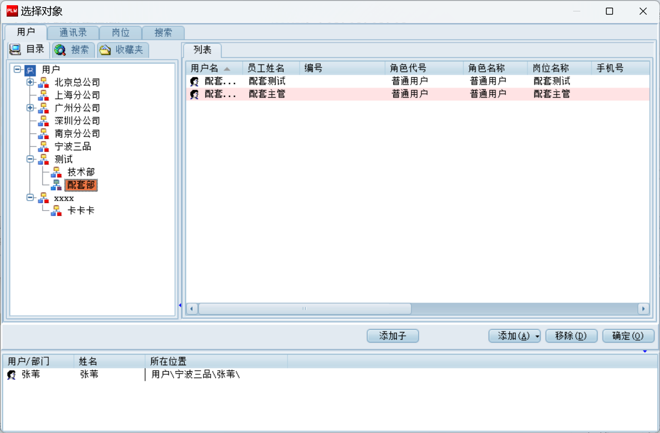This screenshot has height=433, width=660.
Task: Click 员工姓名 cell 配套主管
Action: [x=267, y=94]
